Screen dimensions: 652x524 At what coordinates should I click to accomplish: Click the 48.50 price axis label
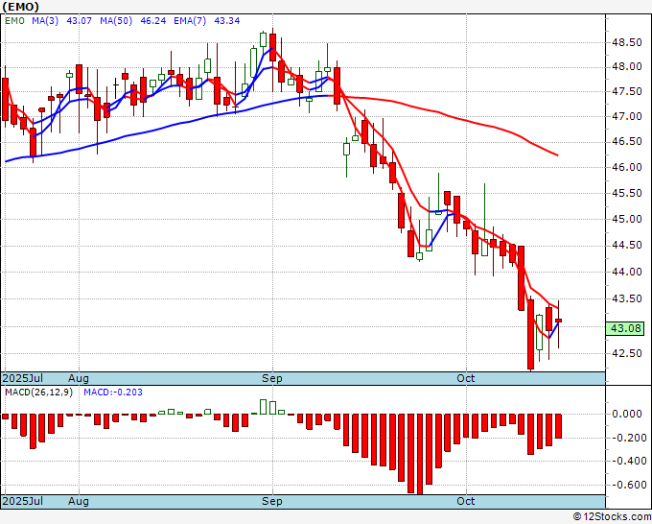point(627,42)
